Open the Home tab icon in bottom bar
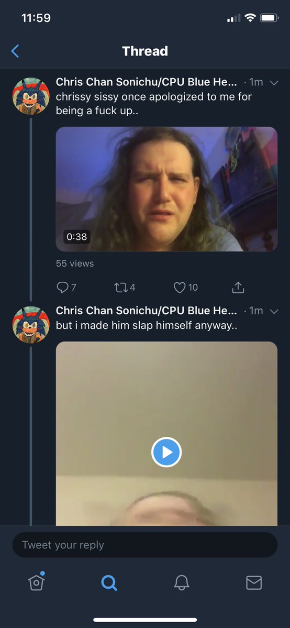290x628 pixels. 37,582
